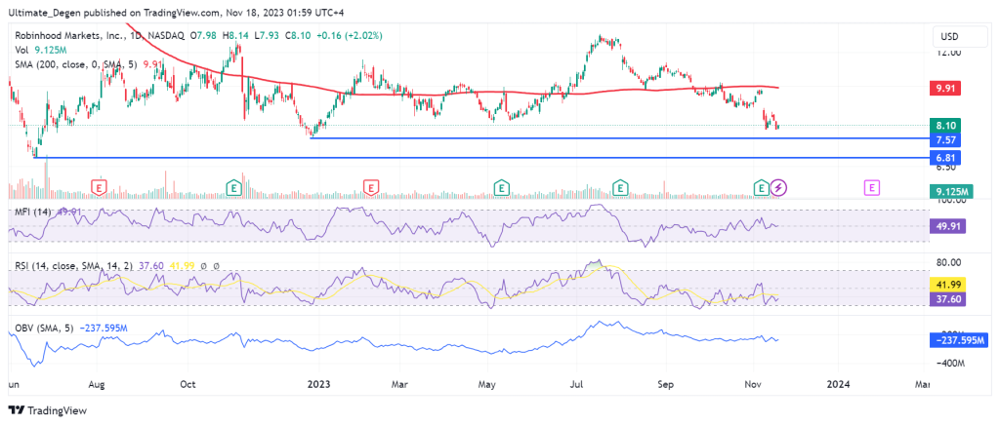
Task: Click the Jul label on time axis
Action: 576,384
